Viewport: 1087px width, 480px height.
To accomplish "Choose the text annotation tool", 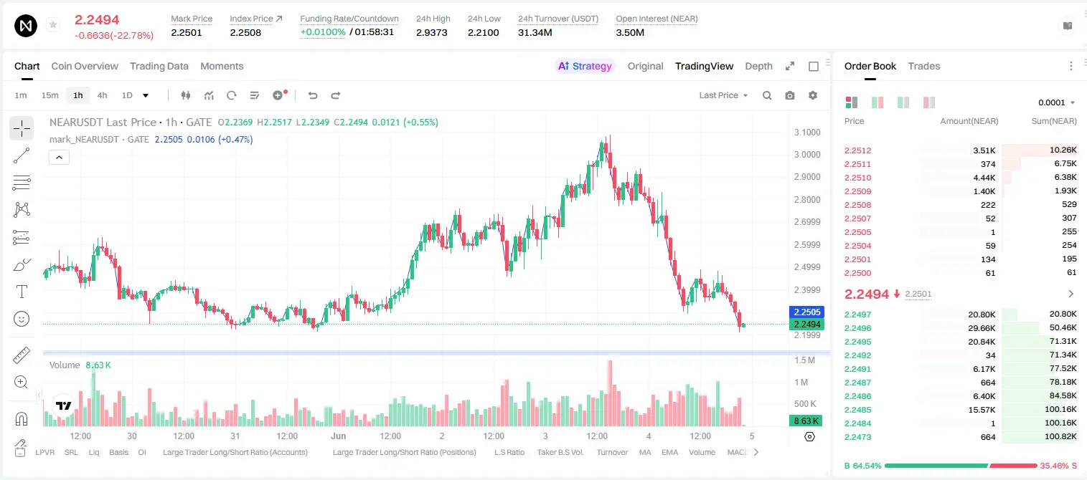I will pyautogui.click(x=22, y=292).
